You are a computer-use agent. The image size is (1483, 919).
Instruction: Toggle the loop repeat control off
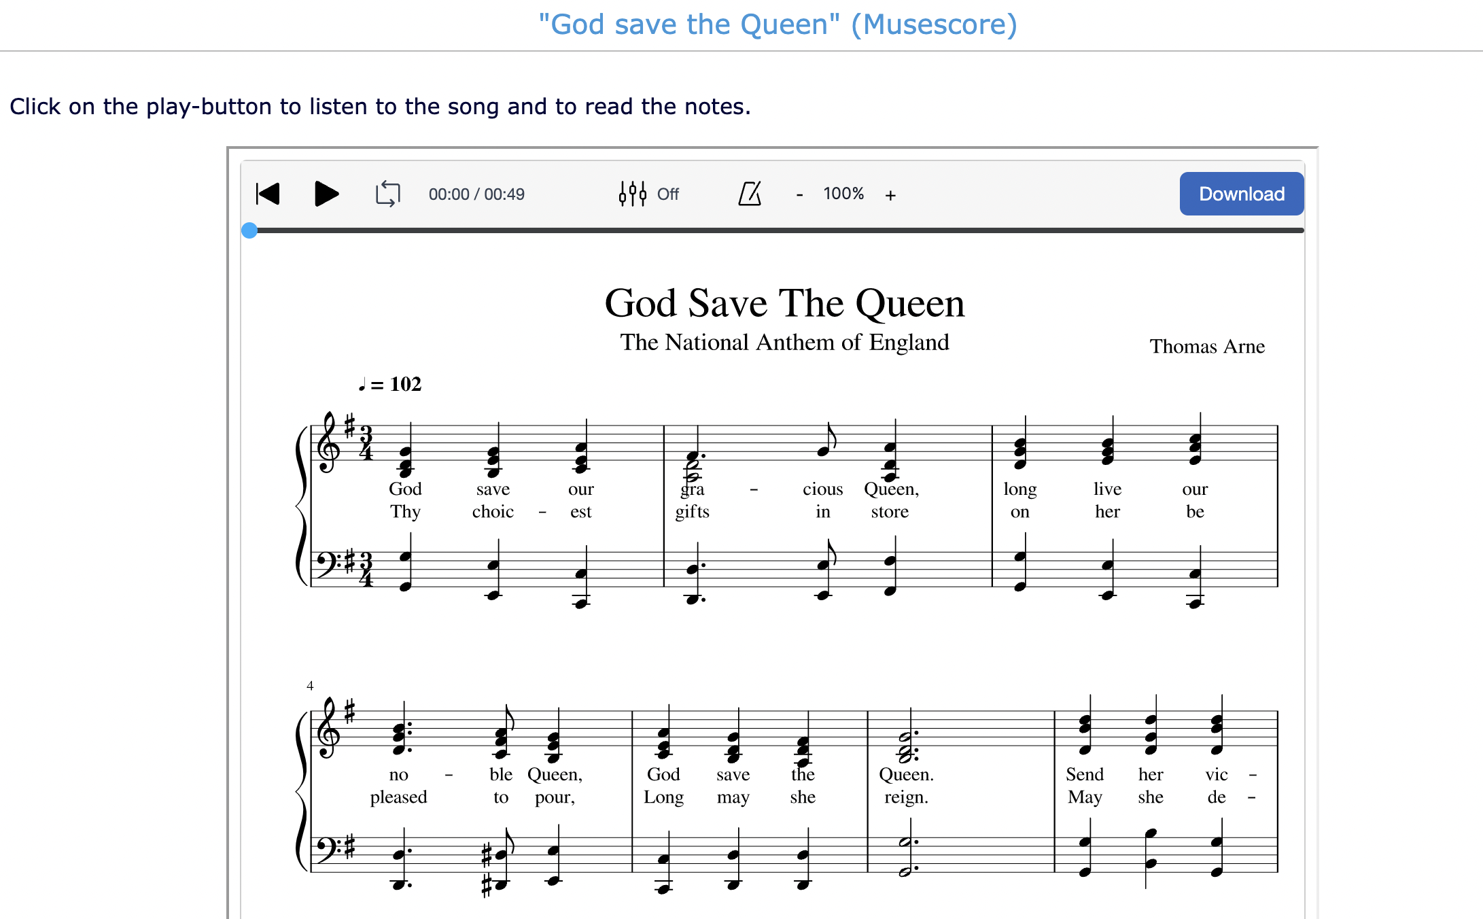tap(387, 194)
